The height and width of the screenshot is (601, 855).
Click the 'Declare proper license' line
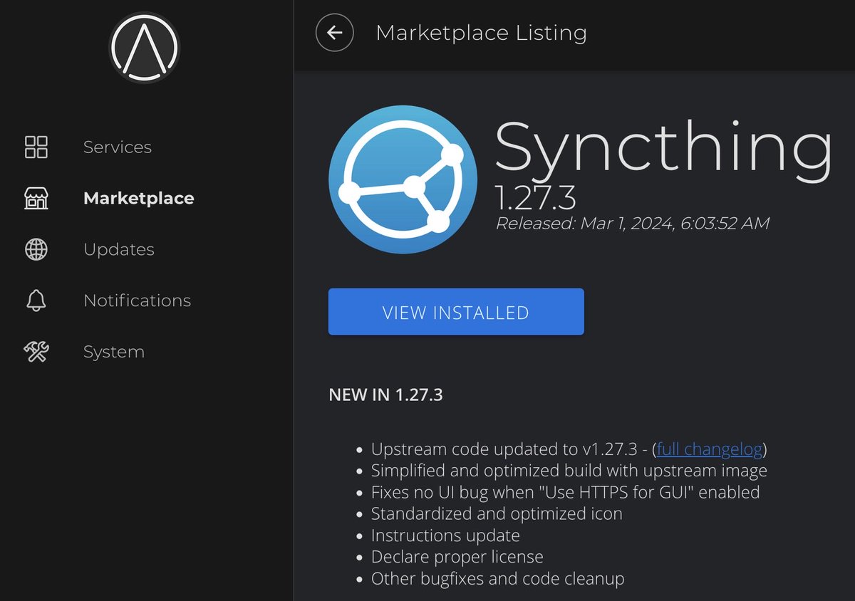point(457,557)
